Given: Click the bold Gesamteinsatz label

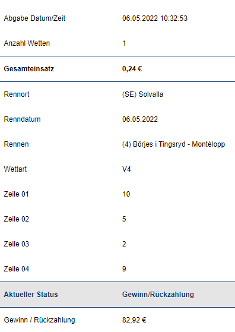Looking at the screenshot, I should tap(29, 69).
